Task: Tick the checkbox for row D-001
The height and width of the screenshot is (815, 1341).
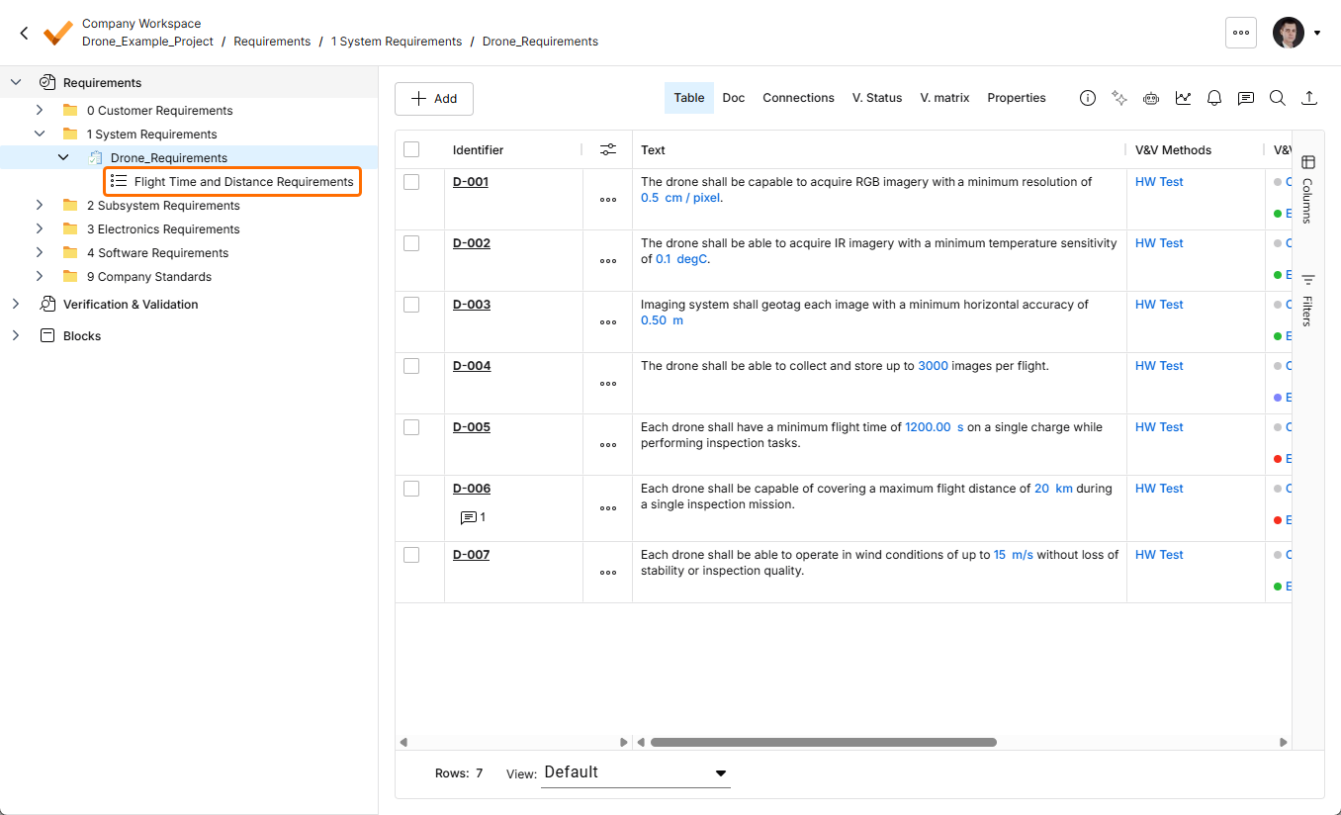Action: (411, 182)
